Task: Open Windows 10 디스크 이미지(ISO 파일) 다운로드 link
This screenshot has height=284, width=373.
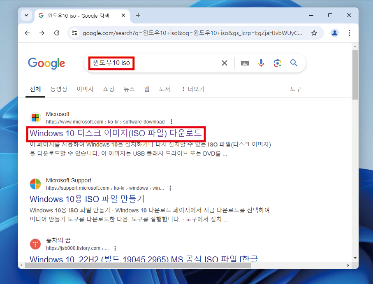Action: tap(116, 133)
